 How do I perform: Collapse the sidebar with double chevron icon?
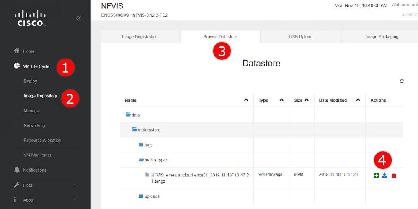click(x=78, y=18)
